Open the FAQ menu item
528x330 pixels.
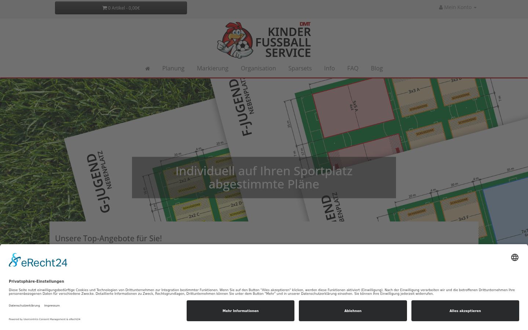[x=353, y=68]
